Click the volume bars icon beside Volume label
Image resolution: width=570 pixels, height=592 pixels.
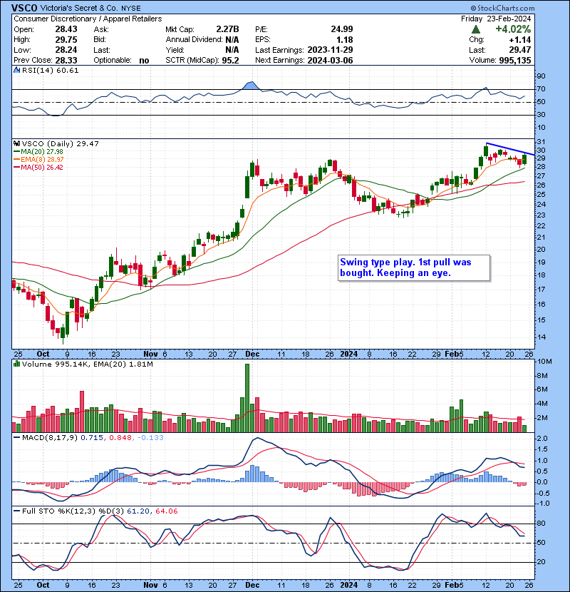coord(17,364)
